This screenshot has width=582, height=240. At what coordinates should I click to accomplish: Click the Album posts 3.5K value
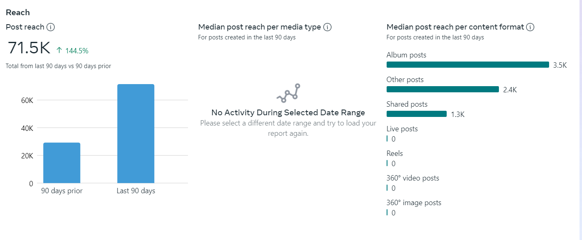pos(560,65)
